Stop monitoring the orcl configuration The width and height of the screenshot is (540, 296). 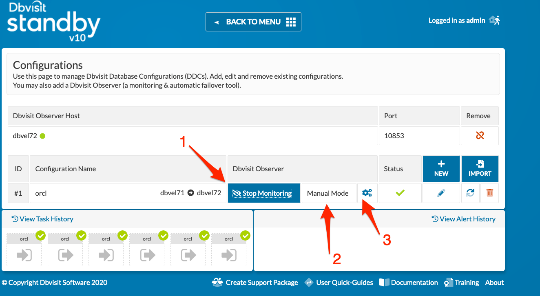pyautogui.click(x=264, y=193)
